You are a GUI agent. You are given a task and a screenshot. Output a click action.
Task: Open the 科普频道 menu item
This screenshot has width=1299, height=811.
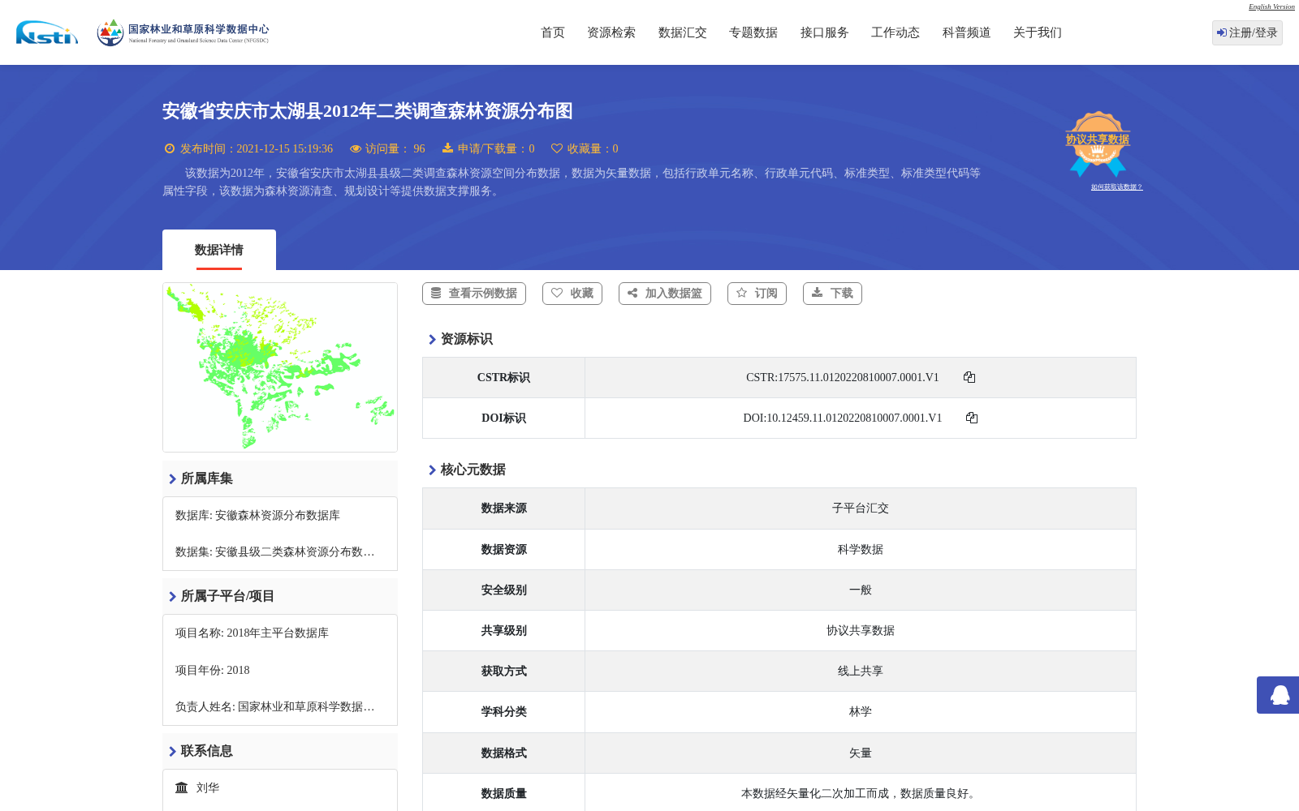click(x=967, y=32)
